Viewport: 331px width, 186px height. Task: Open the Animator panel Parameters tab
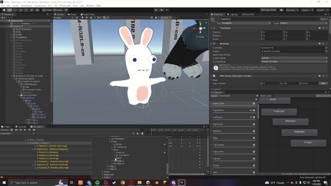point(224,96)
